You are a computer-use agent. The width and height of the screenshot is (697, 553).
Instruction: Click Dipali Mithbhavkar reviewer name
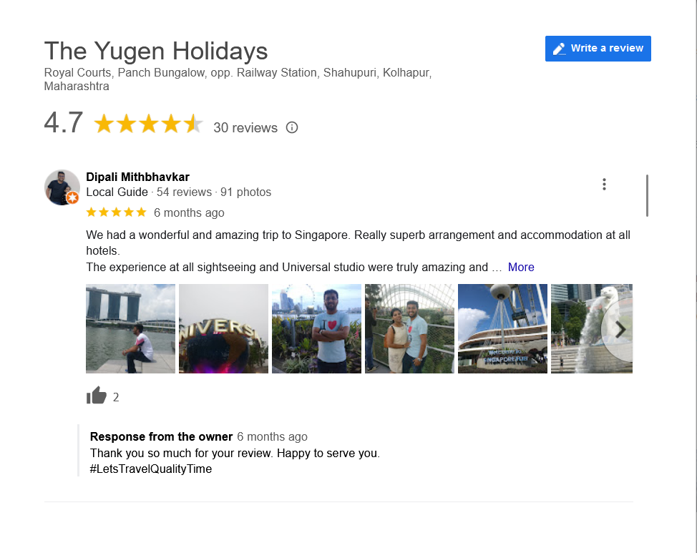tap(138, 177)
